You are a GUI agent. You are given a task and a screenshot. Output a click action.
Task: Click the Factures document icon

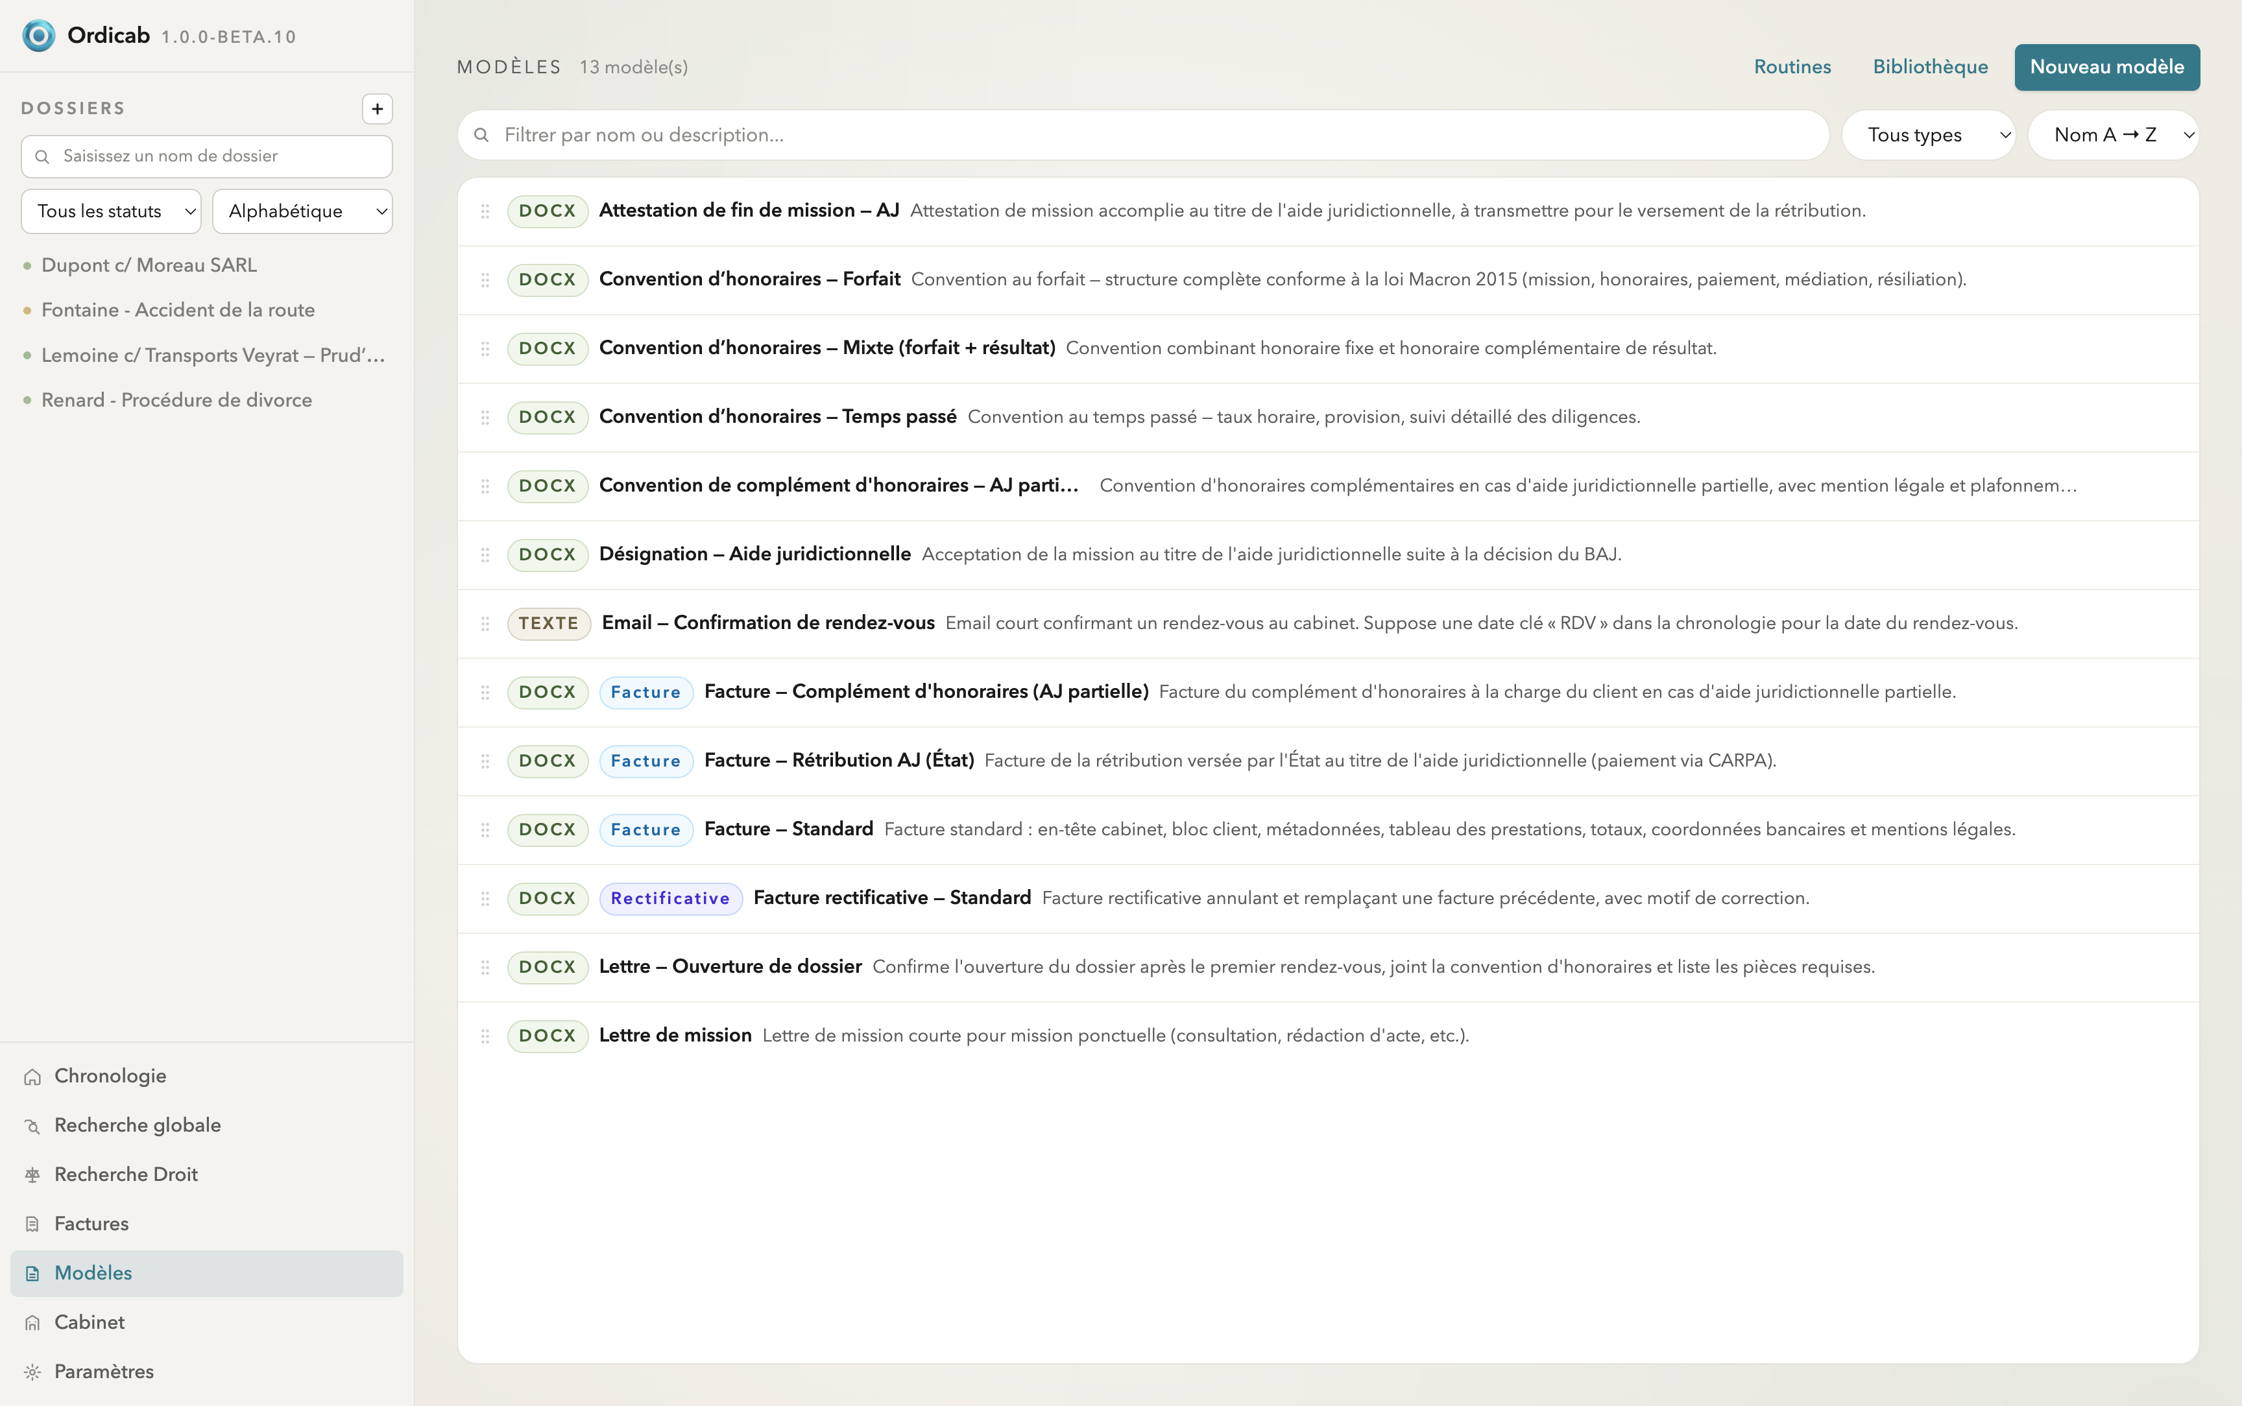click(x=32, y=1224)
